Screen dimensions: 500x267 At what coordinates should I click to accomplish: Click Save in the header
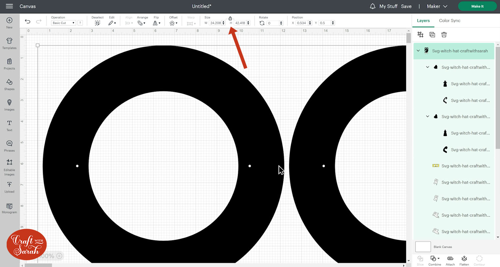[x=406, y=6]
